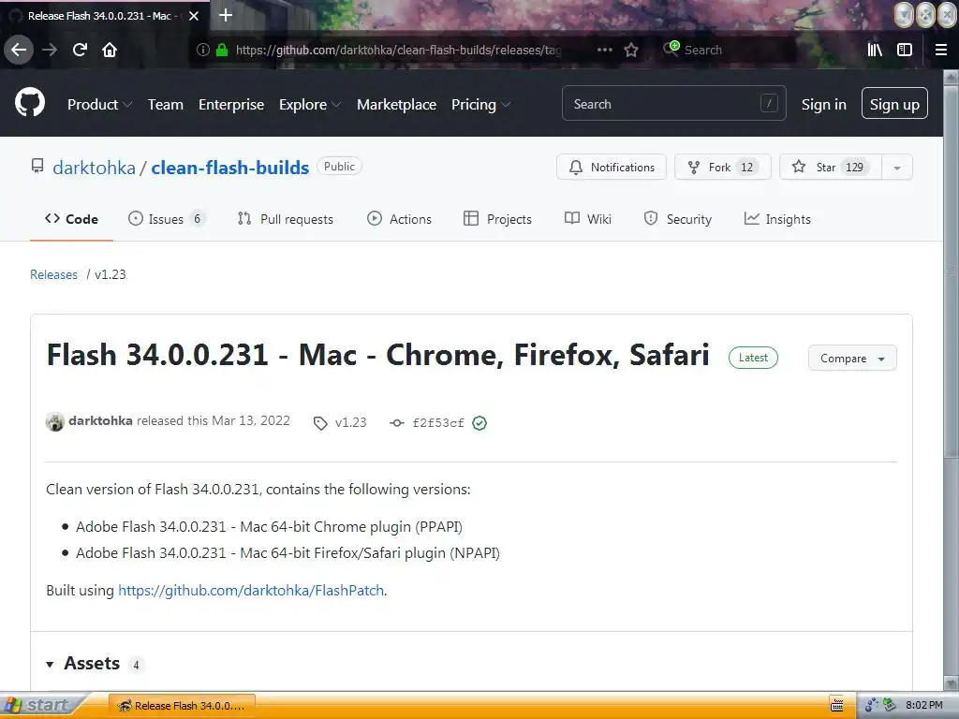Click the Sign in link
Screen dimensions: 959x719
(824, 105)
